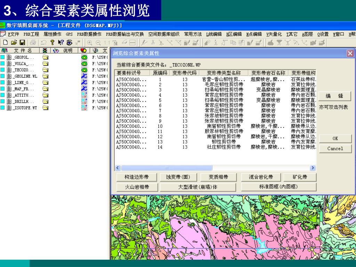Click the 构造边形带 button
356x267 pixels.
pos(137,177)
